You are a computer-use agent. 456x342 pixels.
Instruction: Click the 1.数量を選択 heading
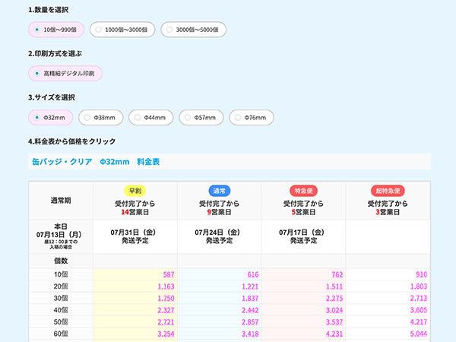(x=49, y=10)
